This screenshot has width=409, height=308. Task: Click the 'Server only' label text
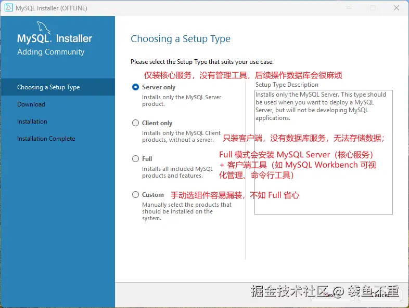(159, 87)
